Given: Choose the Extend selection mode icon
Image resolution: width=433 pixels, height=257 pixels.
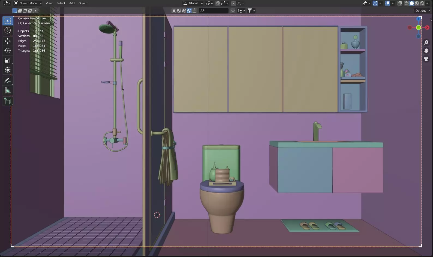Looking at the screenshot, I should coord(20,11).
